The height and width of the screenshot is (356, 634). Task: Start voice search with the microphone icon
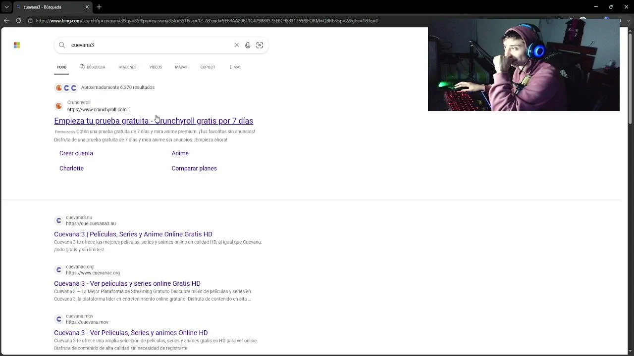click(248, 45)
